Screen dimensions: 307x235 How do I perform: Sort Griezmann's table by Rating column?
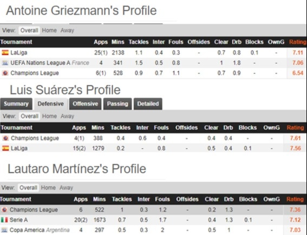click(298, 42)
